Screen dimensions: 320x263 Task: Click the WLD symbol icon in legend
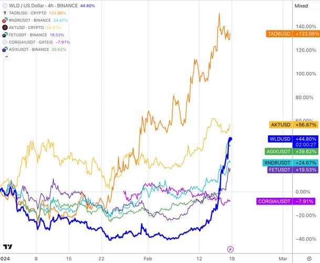5,5
